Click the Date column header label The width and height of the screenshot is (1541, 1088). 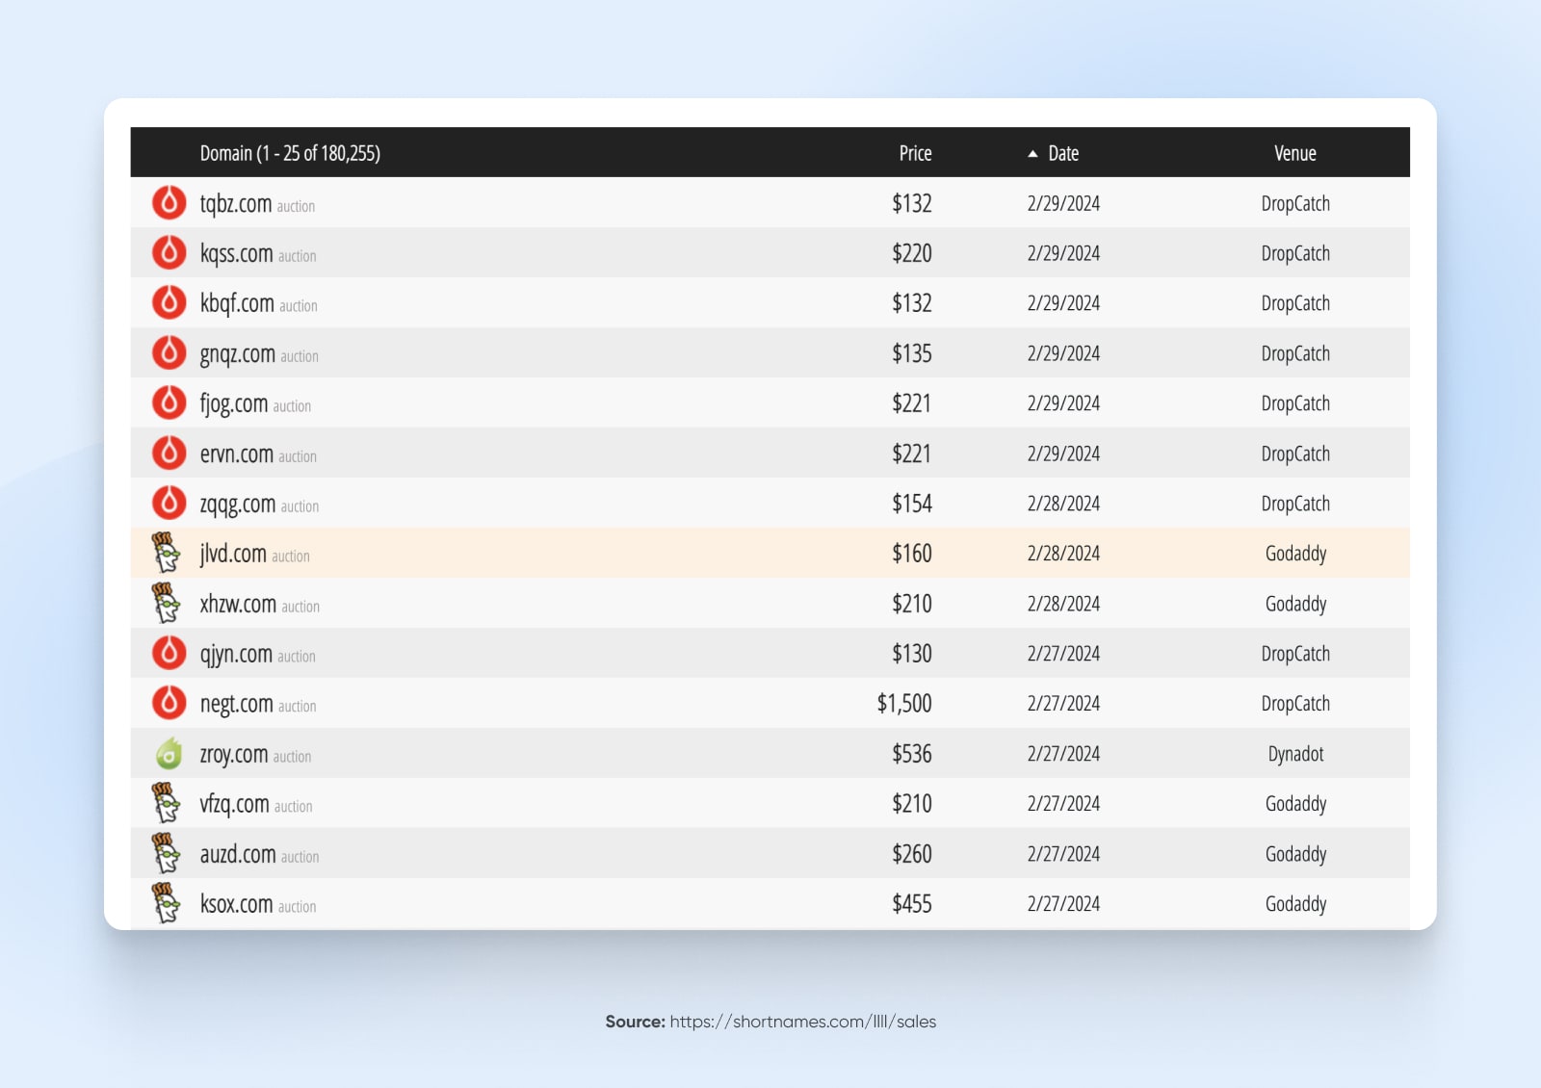tap(1062, 152)
